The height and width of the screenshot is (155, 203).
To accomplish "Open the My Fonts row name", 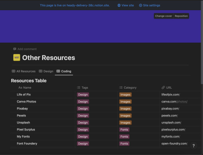I will tap(23, 137).
